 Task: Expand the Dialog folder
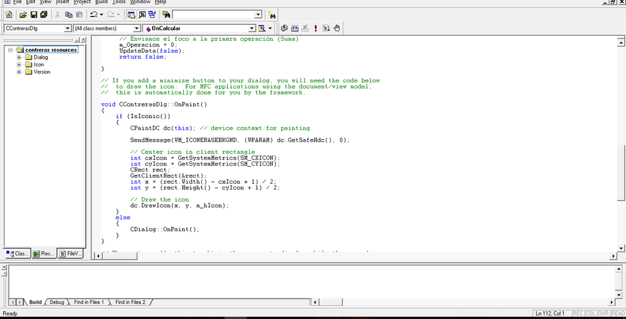tap(19, 57)
